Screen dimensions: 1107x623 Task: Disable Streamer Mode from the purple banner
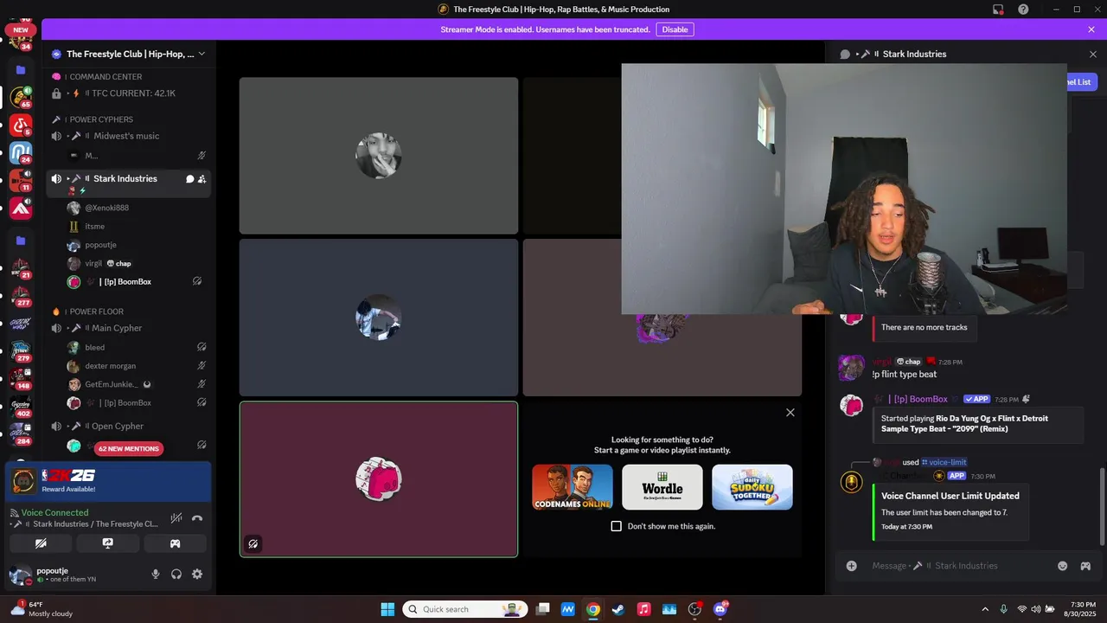tap(675, 29)
